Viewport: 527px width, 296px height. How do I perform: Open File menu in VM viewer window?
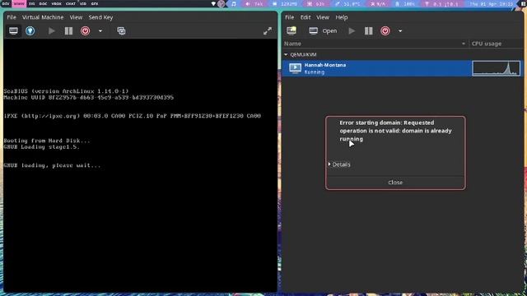click(x=12, y=17)
